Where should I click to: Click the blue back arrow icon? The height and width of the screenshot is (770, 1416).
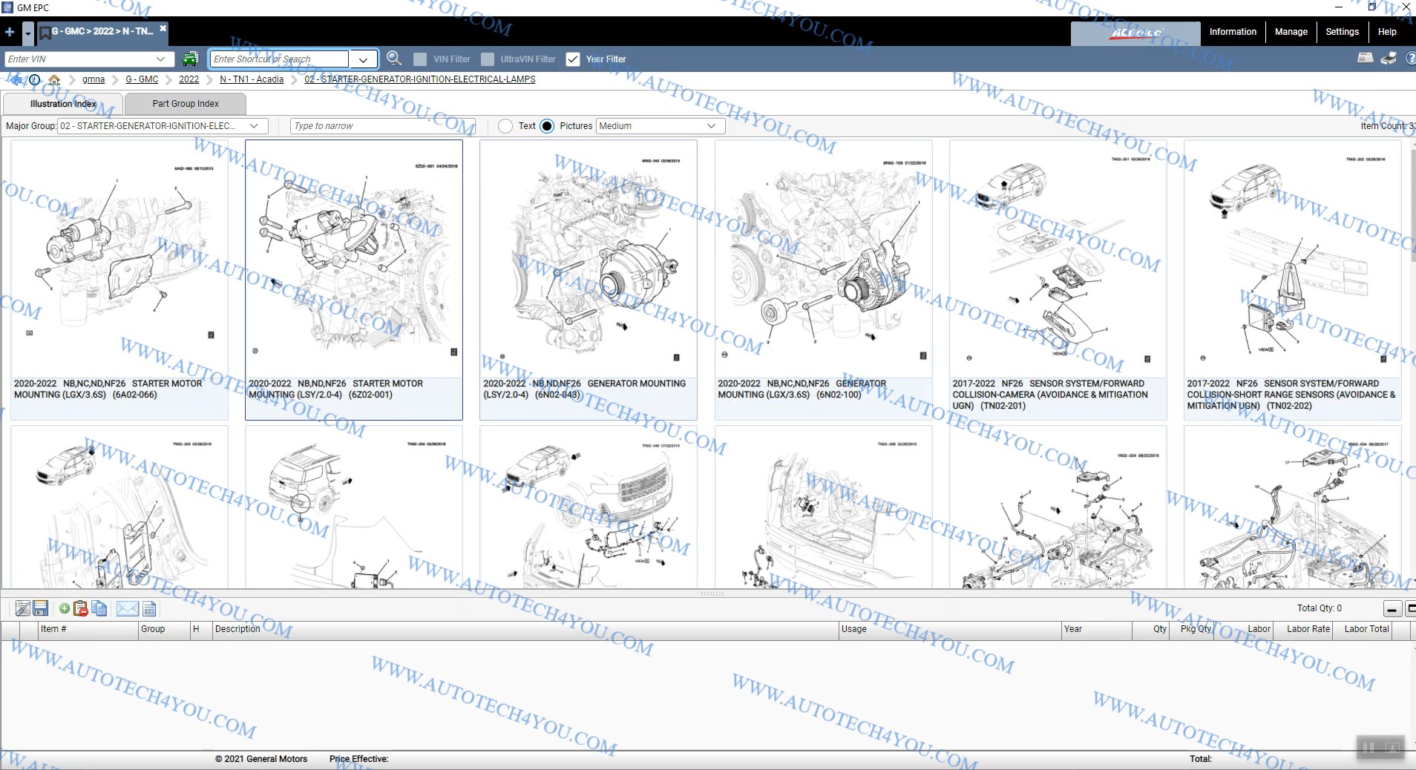click(16, 79)
